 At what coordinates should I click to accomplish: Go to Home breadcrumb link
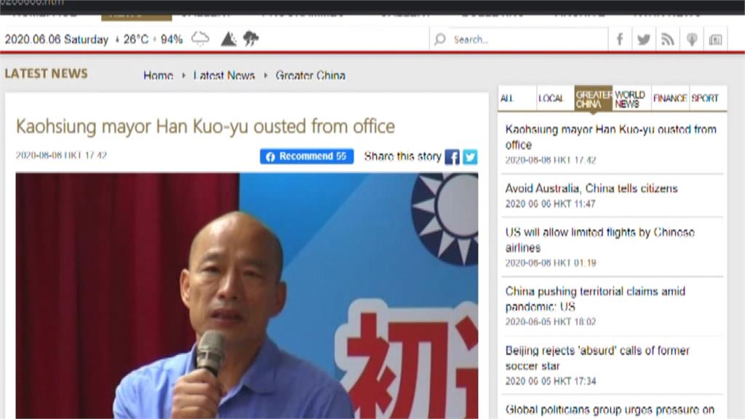pyautogui.click(x=158, y=76)
